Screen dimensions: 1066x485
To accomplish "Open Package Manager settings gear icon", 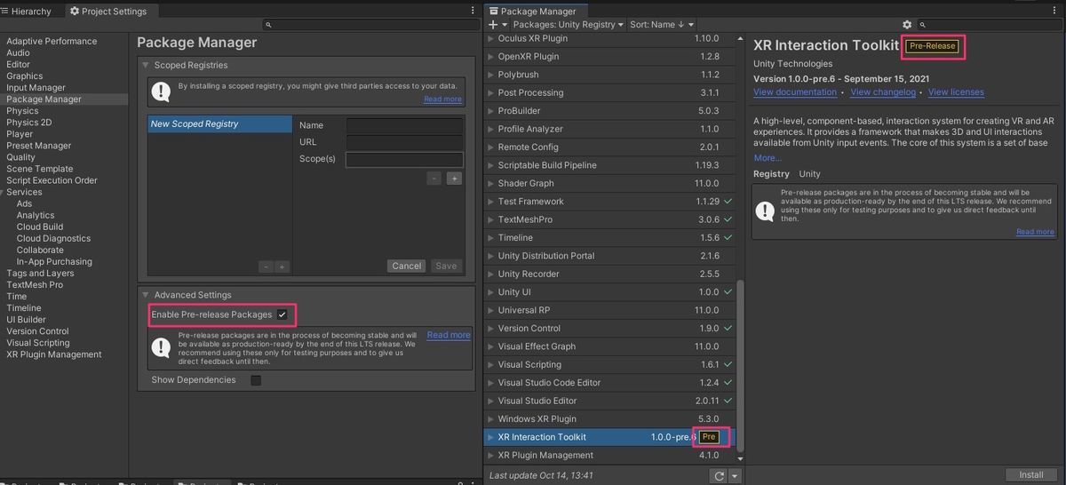I will (x=907, y=25).
